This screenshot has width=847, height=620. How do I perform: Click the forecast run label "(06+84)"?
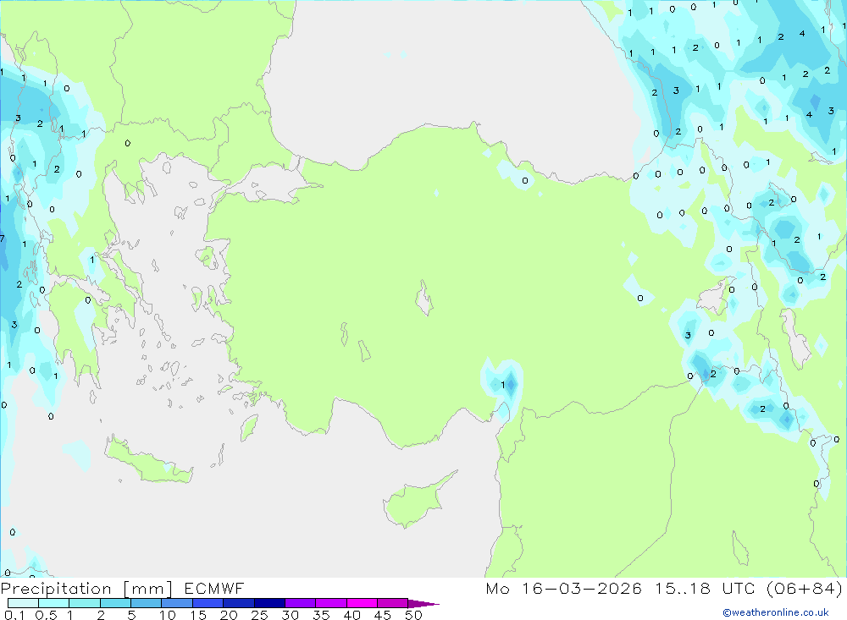(805, 588)
